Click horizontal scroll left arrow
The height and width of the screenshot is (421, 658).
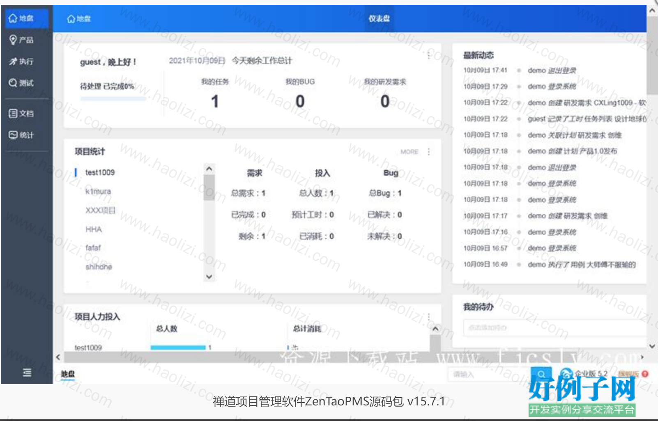click(58, 357)
